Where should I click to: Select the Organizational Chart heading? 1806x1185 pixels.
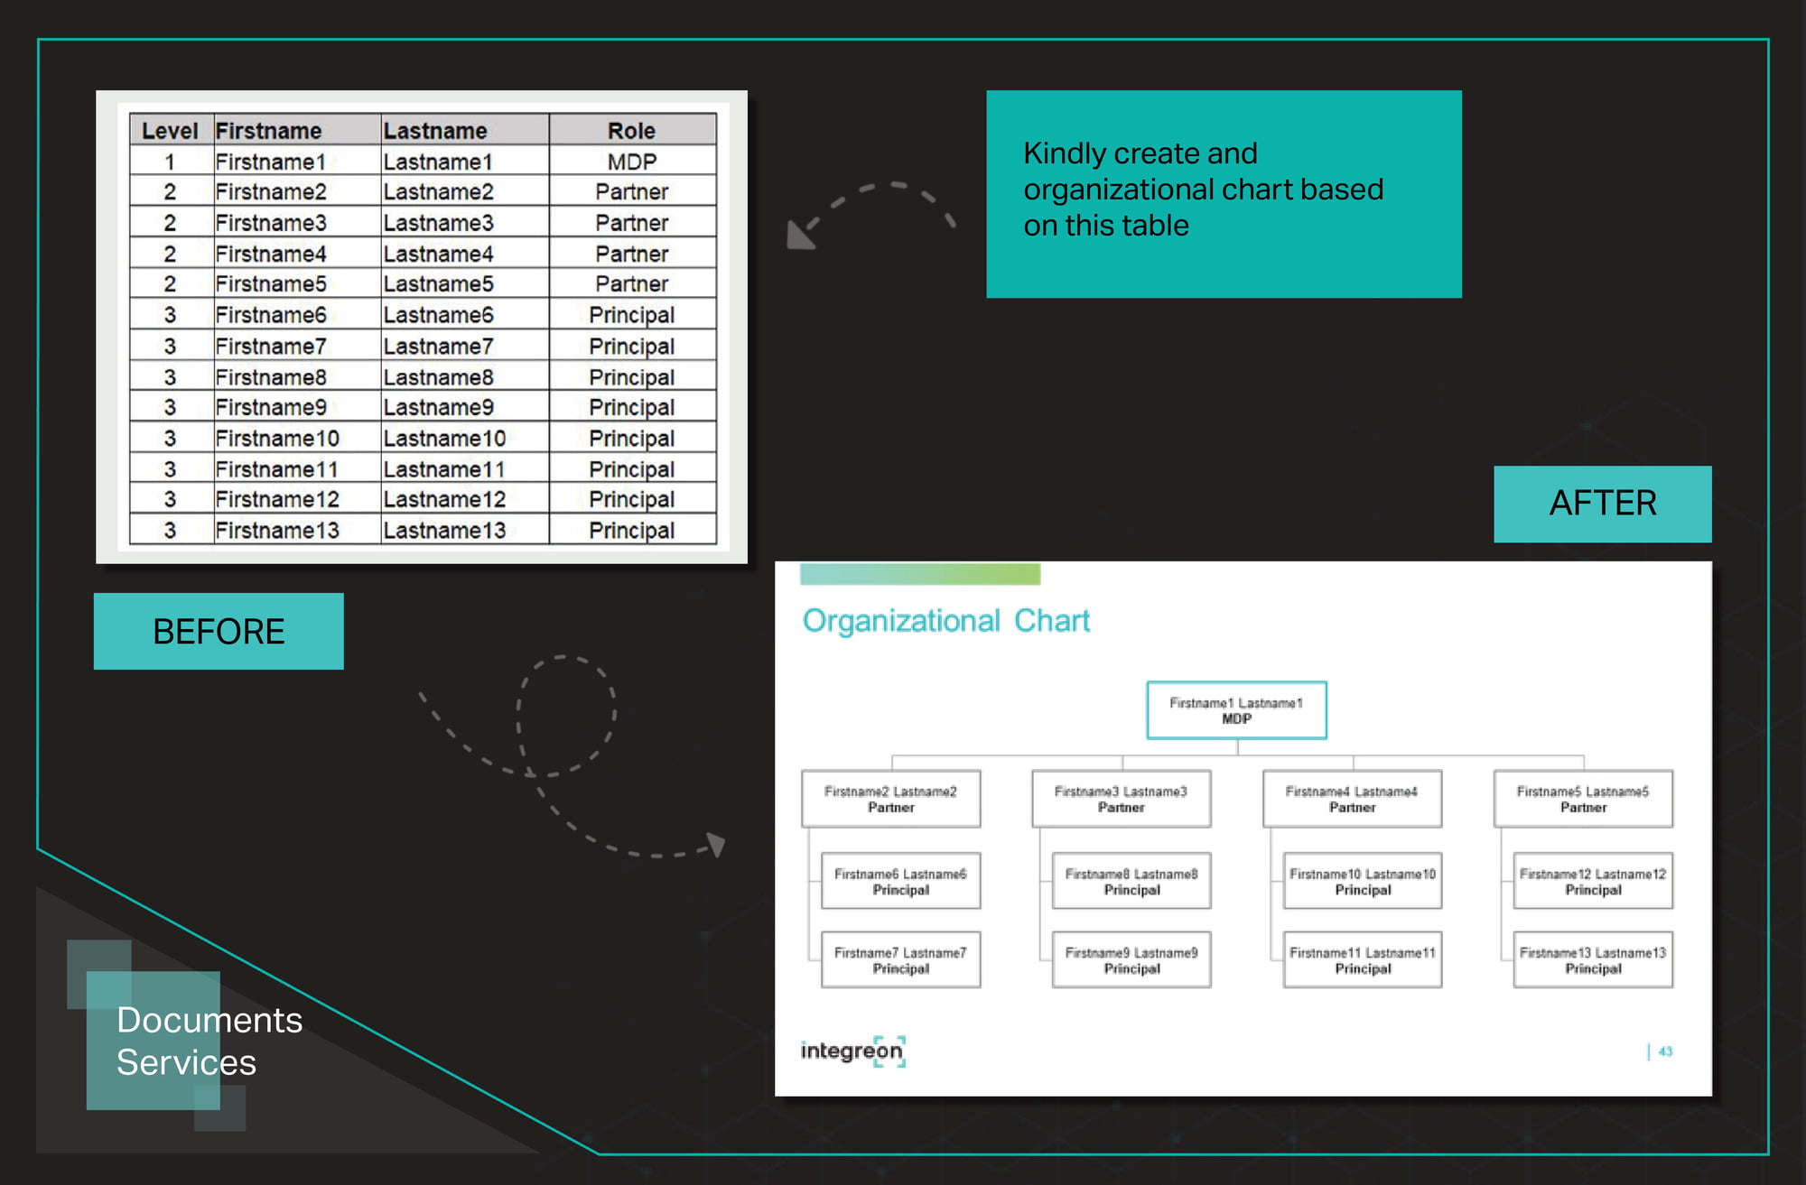click(x=945, y=621)
